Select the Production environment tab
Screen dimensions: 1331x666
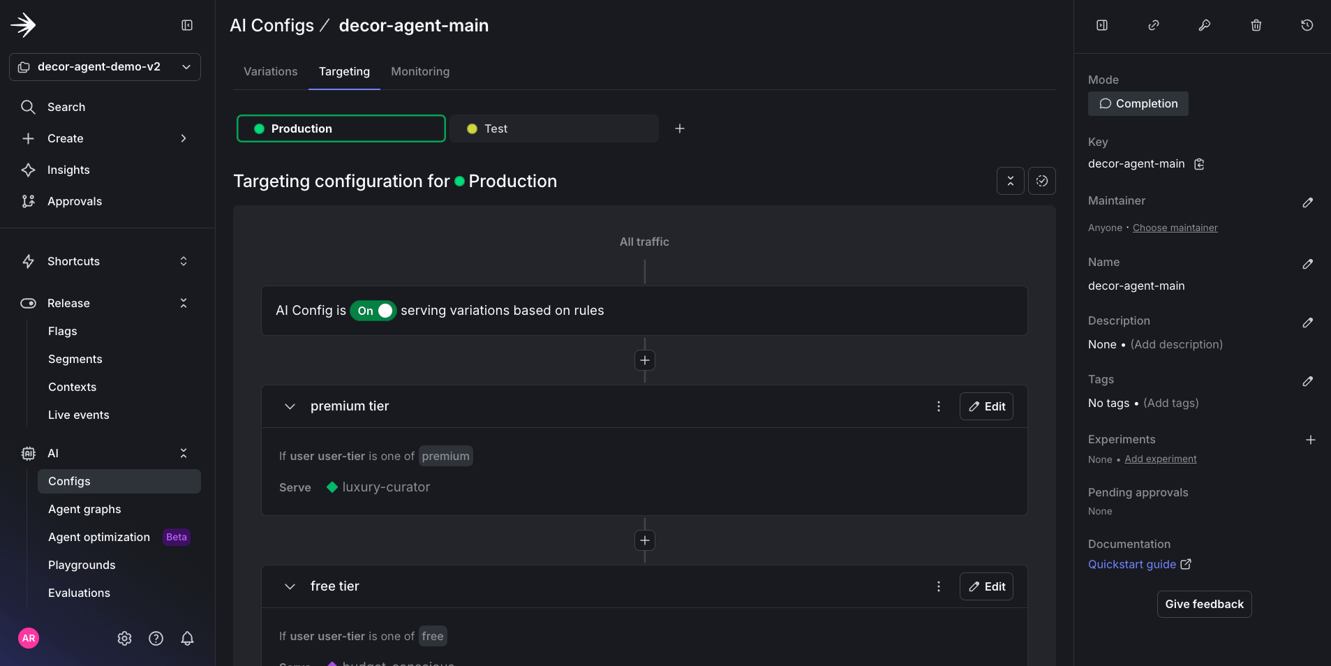341,128
